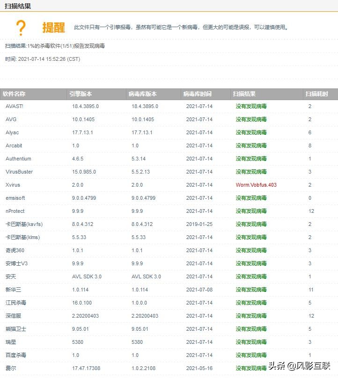The width and height of the screenshot is (338, 378).
Task: Click the orange question mark icon
Action: pos(21,28)
